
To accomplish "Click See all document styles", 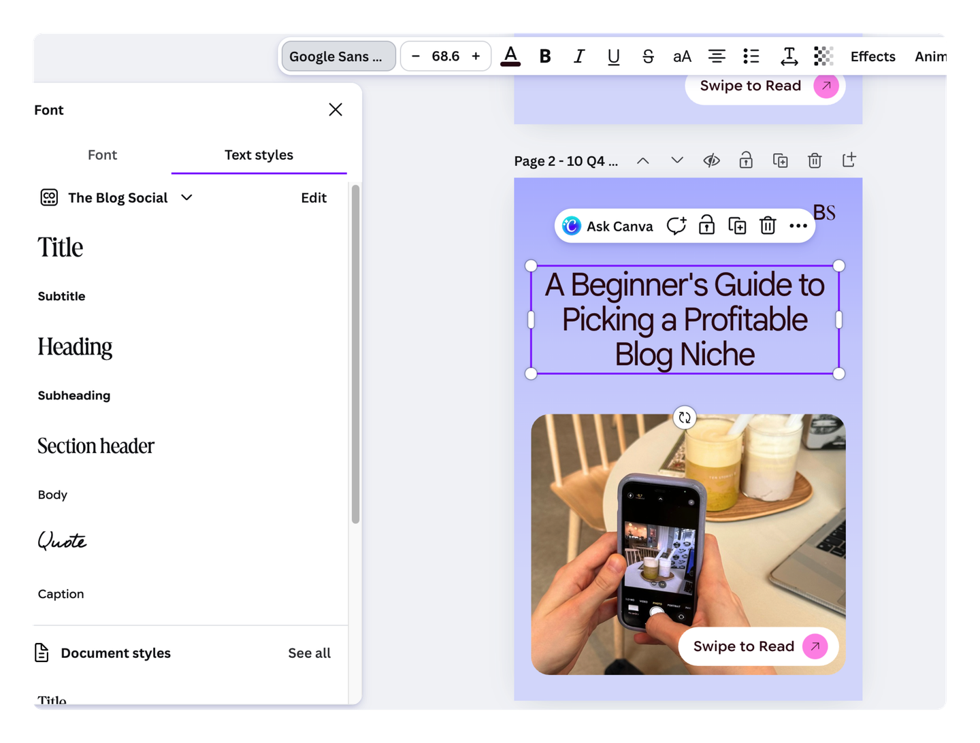I will click(x=310, y=653).
